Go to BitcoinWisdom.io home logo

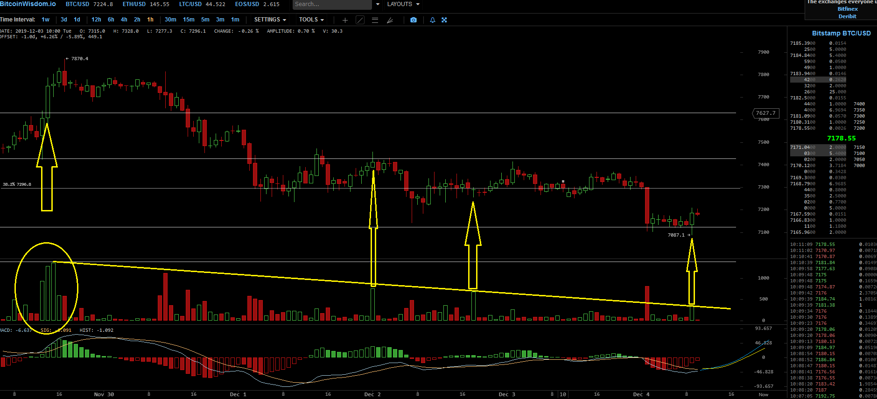click(x=28, y=4)
